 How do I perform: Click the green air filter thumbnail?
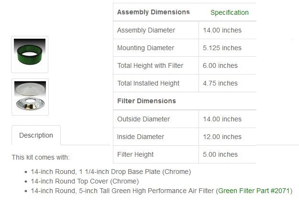30,54
